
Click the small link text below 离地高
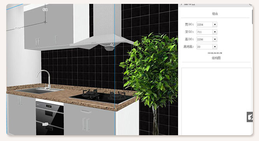click(x=215, y=53)
